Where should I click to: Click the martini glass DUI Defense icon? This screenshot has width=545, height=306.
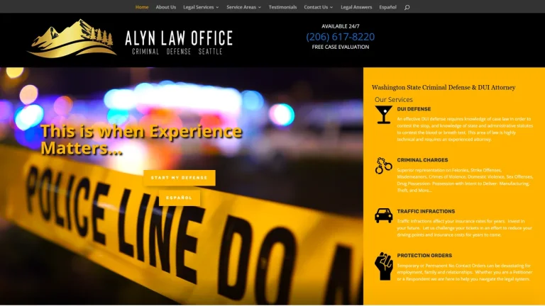click(x=383, y=115)
